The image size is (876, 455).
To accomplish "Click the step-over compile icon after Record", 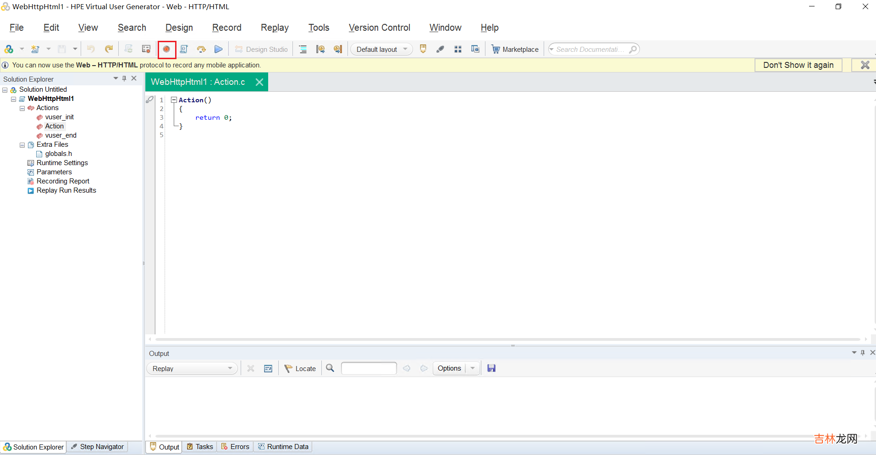I will (201, 49).
